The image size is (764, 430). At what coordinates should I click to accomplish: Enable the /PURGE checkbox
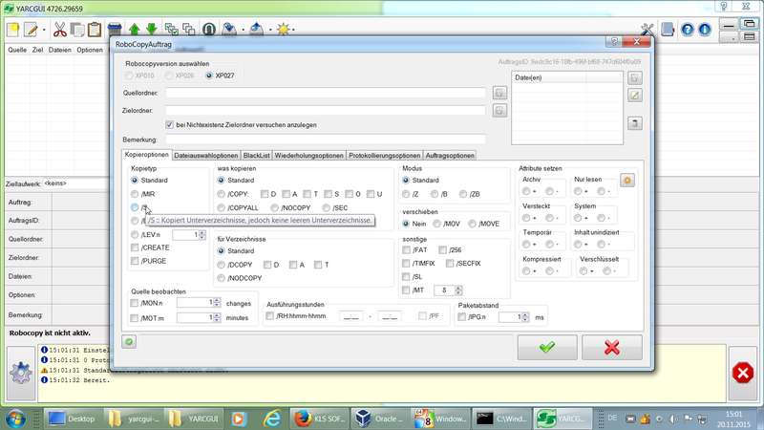tap(136, 261)
